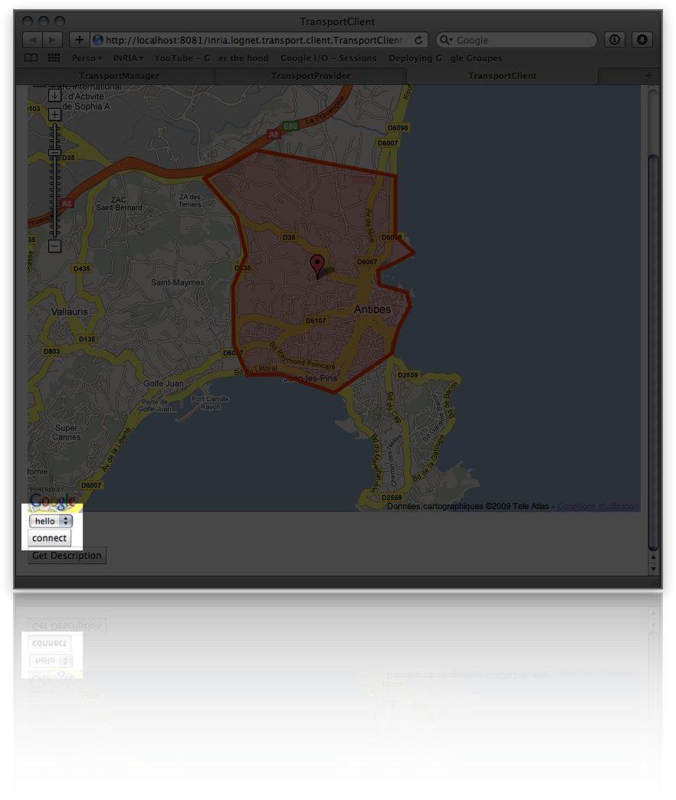This screenshot has height=800, width=676.
Task: Go forward with the browser forward arrow
Action: pyautogui.click(x=52, y=40)
